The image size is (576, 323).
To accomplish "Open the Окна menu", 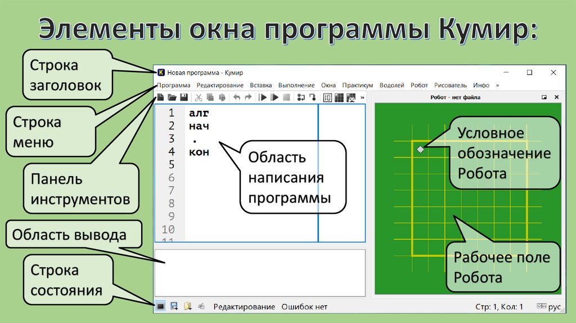I will pyautogui.click(x=328, y=85).
